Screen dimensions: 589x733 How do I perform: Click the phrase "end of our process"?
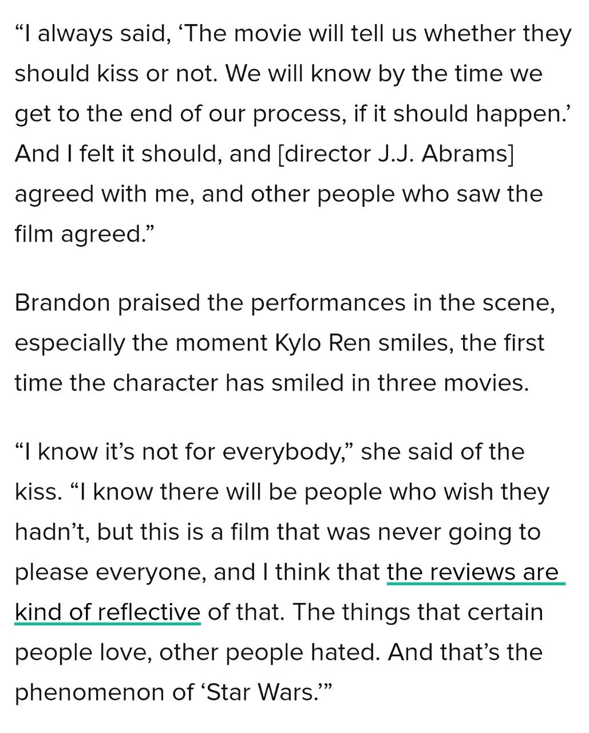click(244, 114)
